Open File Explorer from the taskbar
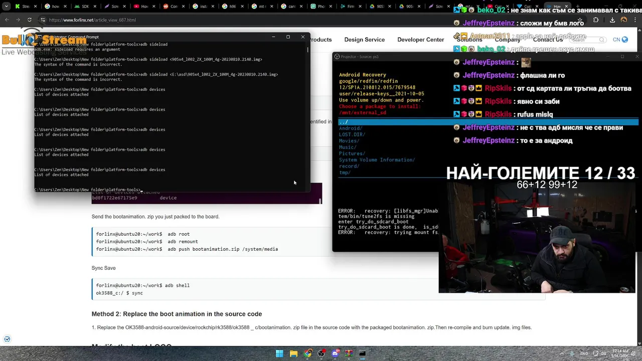 (x=293, y=353)
